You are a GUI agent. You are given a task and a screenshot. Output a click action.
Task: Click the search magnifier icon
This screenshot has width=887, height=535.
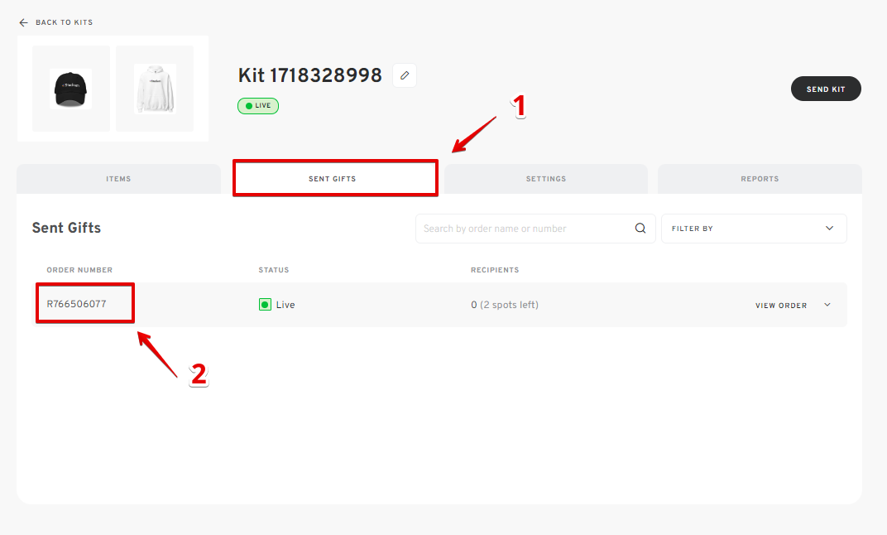coord(640,229)
